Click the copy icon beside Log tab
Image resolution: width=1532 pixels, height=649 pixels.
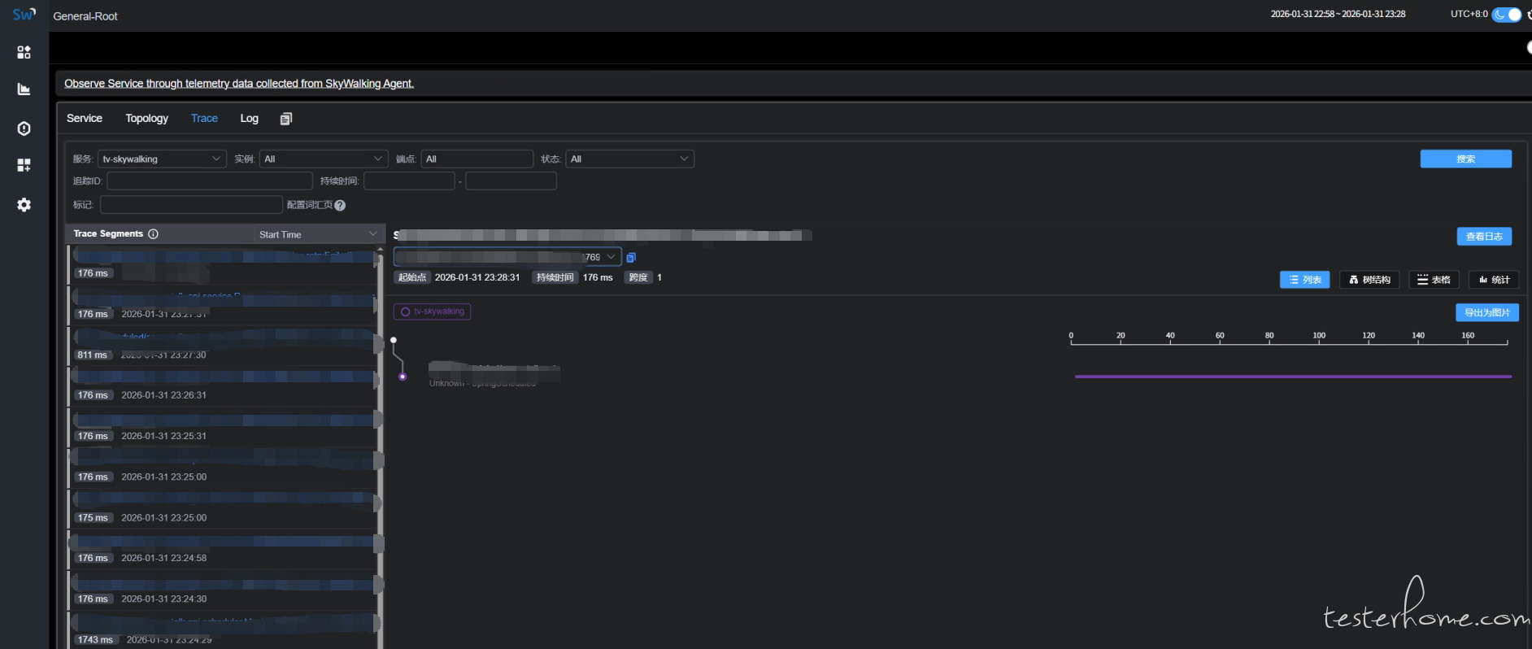point(285,119)
